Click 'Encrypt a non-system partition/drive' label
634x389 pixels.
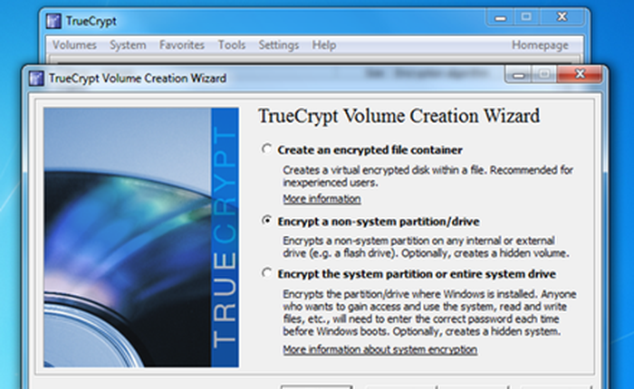pos(379,222)
